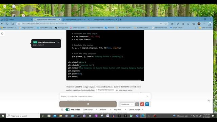Go to browser home page icon

coord(13,24)
